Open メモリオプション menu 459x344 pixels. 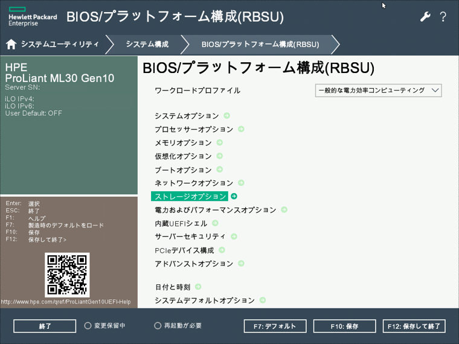183,143
